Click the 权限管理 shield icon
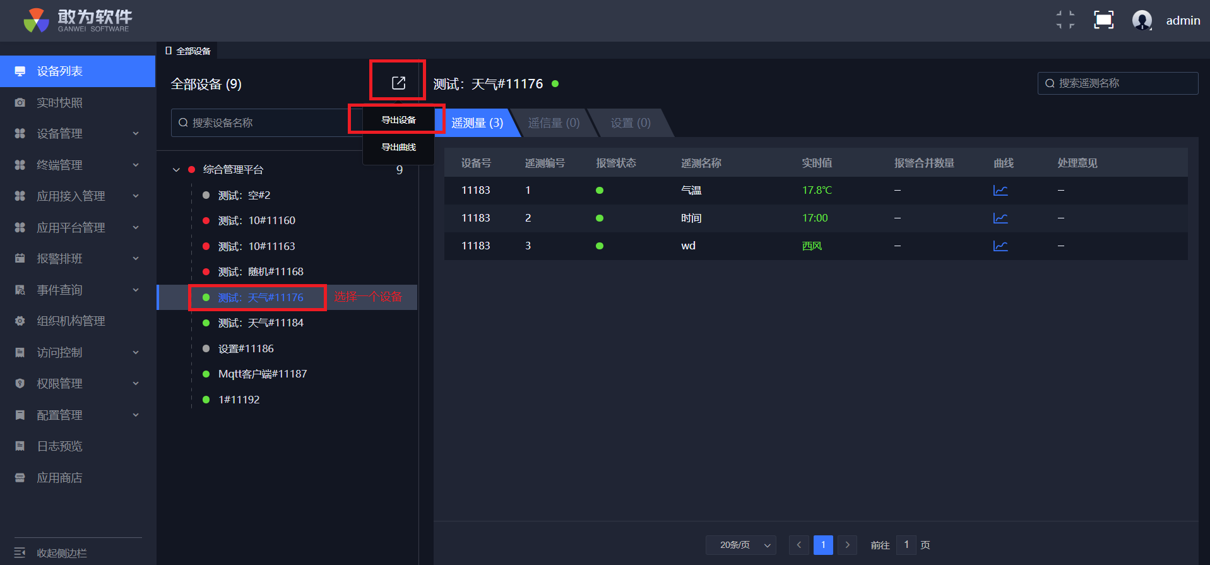The image size is (1210, 565). pos(20,384)
